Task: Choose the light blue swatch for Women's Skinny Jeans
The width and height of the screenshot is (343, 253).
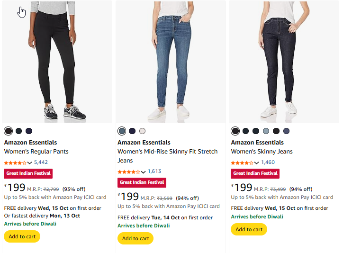Action: (266, 131)
